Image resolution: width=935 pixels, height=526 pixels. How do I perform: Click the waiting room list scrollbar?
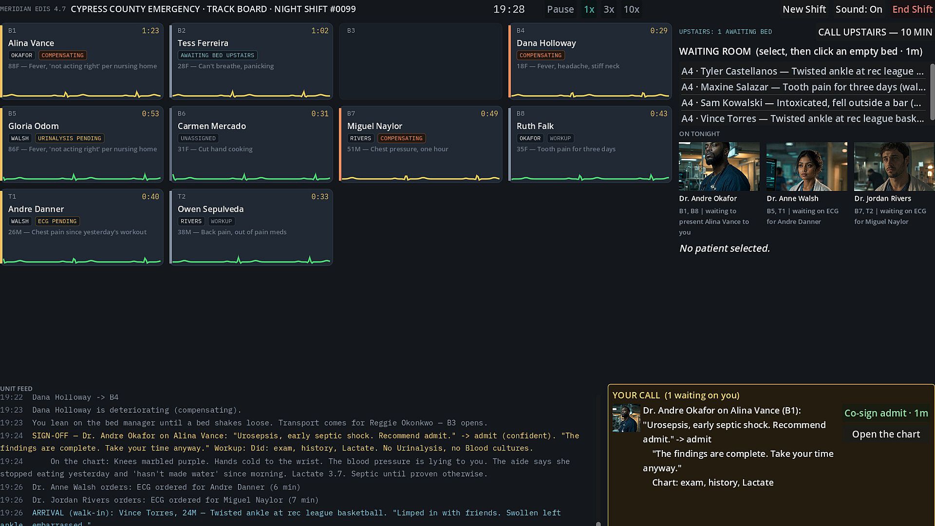(x=933, y=92)
